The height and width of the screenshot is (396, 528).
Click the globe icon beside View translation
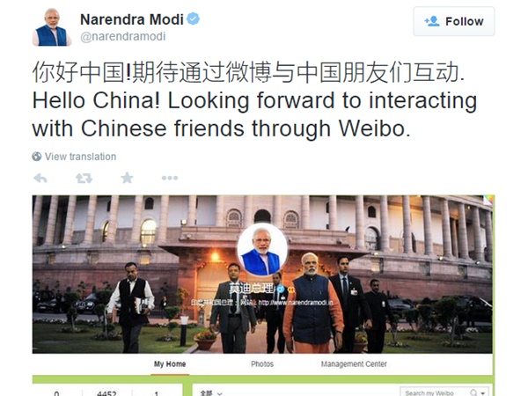point(37,157)
